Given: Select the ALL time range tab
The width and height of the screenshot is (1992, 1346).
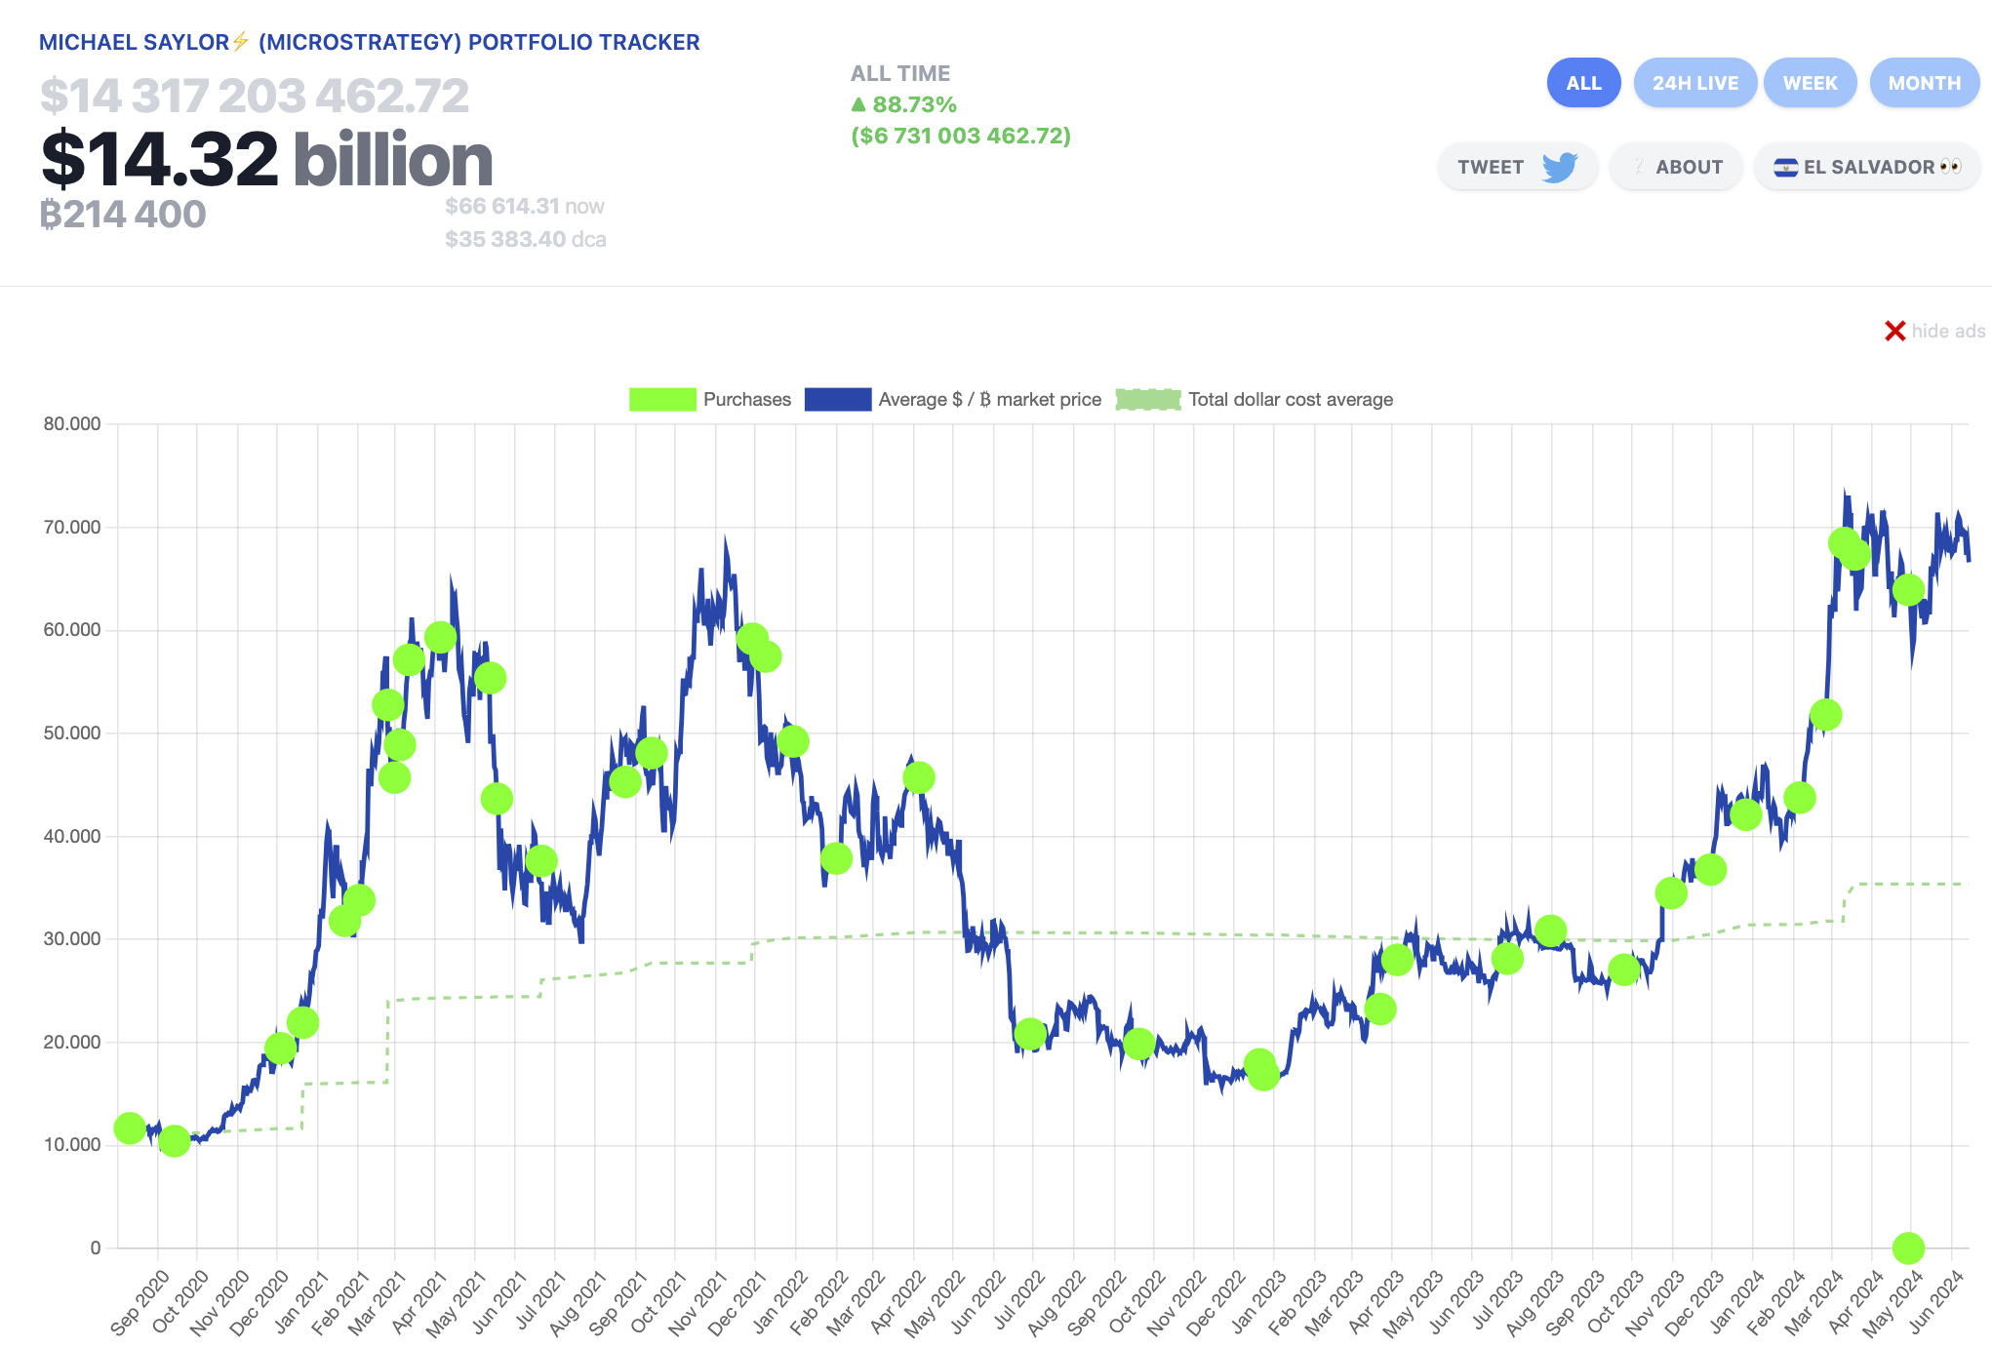Looking at the screenshot, I should coord(1583,83).
